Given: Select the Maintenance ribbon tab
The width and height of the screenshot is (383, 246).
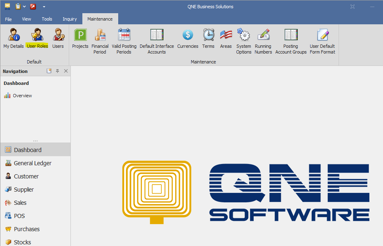Looking at the screenshot, I should point(100,19).
